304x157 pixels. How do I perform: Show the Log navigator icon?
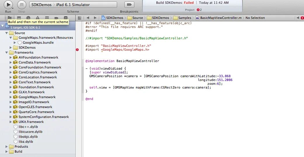(x=65, y=18)
